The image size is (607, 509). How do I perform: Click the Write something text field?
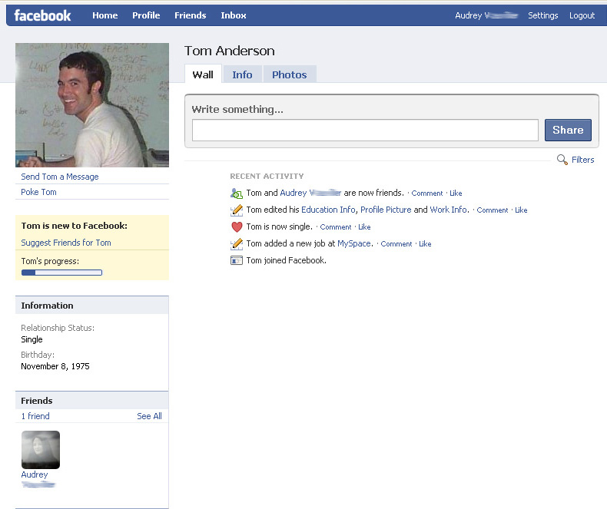coord(365,131)
